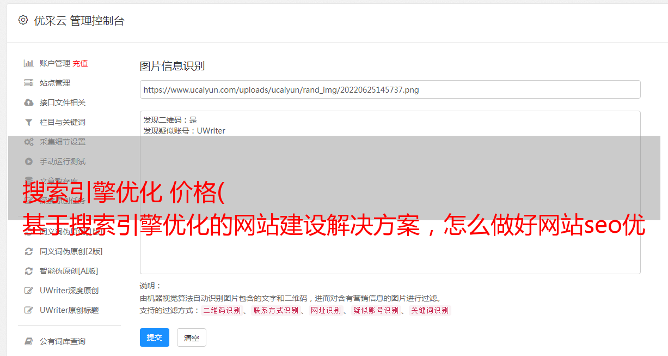Click the result line 发现疑似账号：UWriter
This screenshot has width=668, height=356.
pos(184,131)
